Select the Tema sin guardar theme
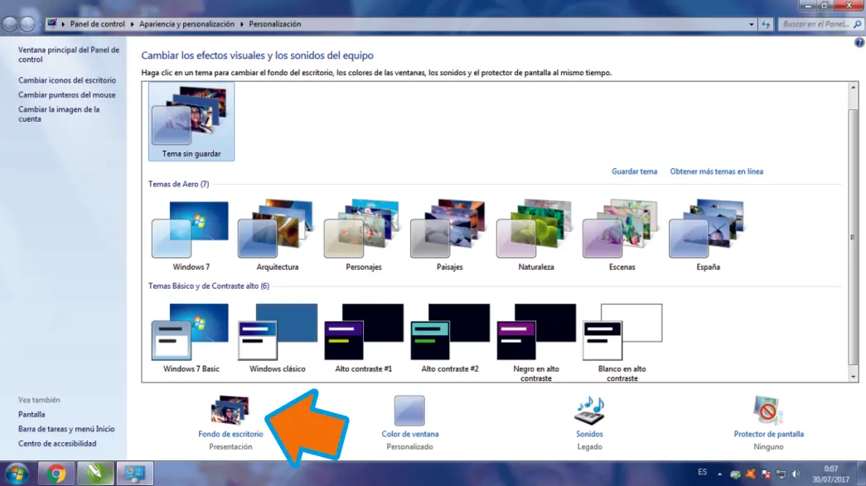 click(x=191, y=122)
